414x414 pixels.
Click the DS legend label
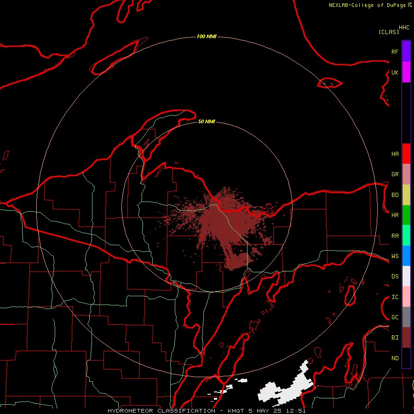[395, 276]
